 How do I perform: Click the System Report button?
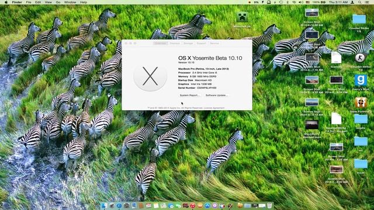tap(189, 95)
